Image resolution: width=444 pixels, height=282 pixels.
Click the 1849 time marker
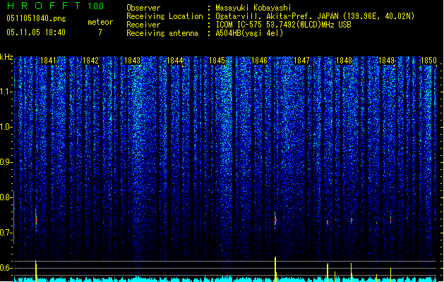click(387, 60)
